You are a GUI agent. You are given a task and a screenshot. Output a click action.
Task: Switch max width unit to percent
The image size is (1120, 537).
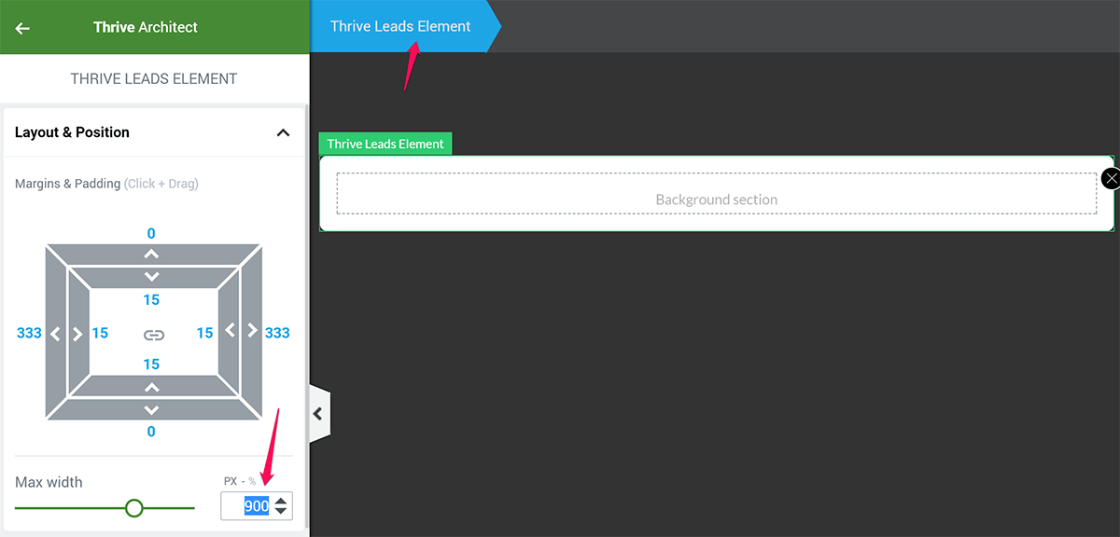point(252,481)
